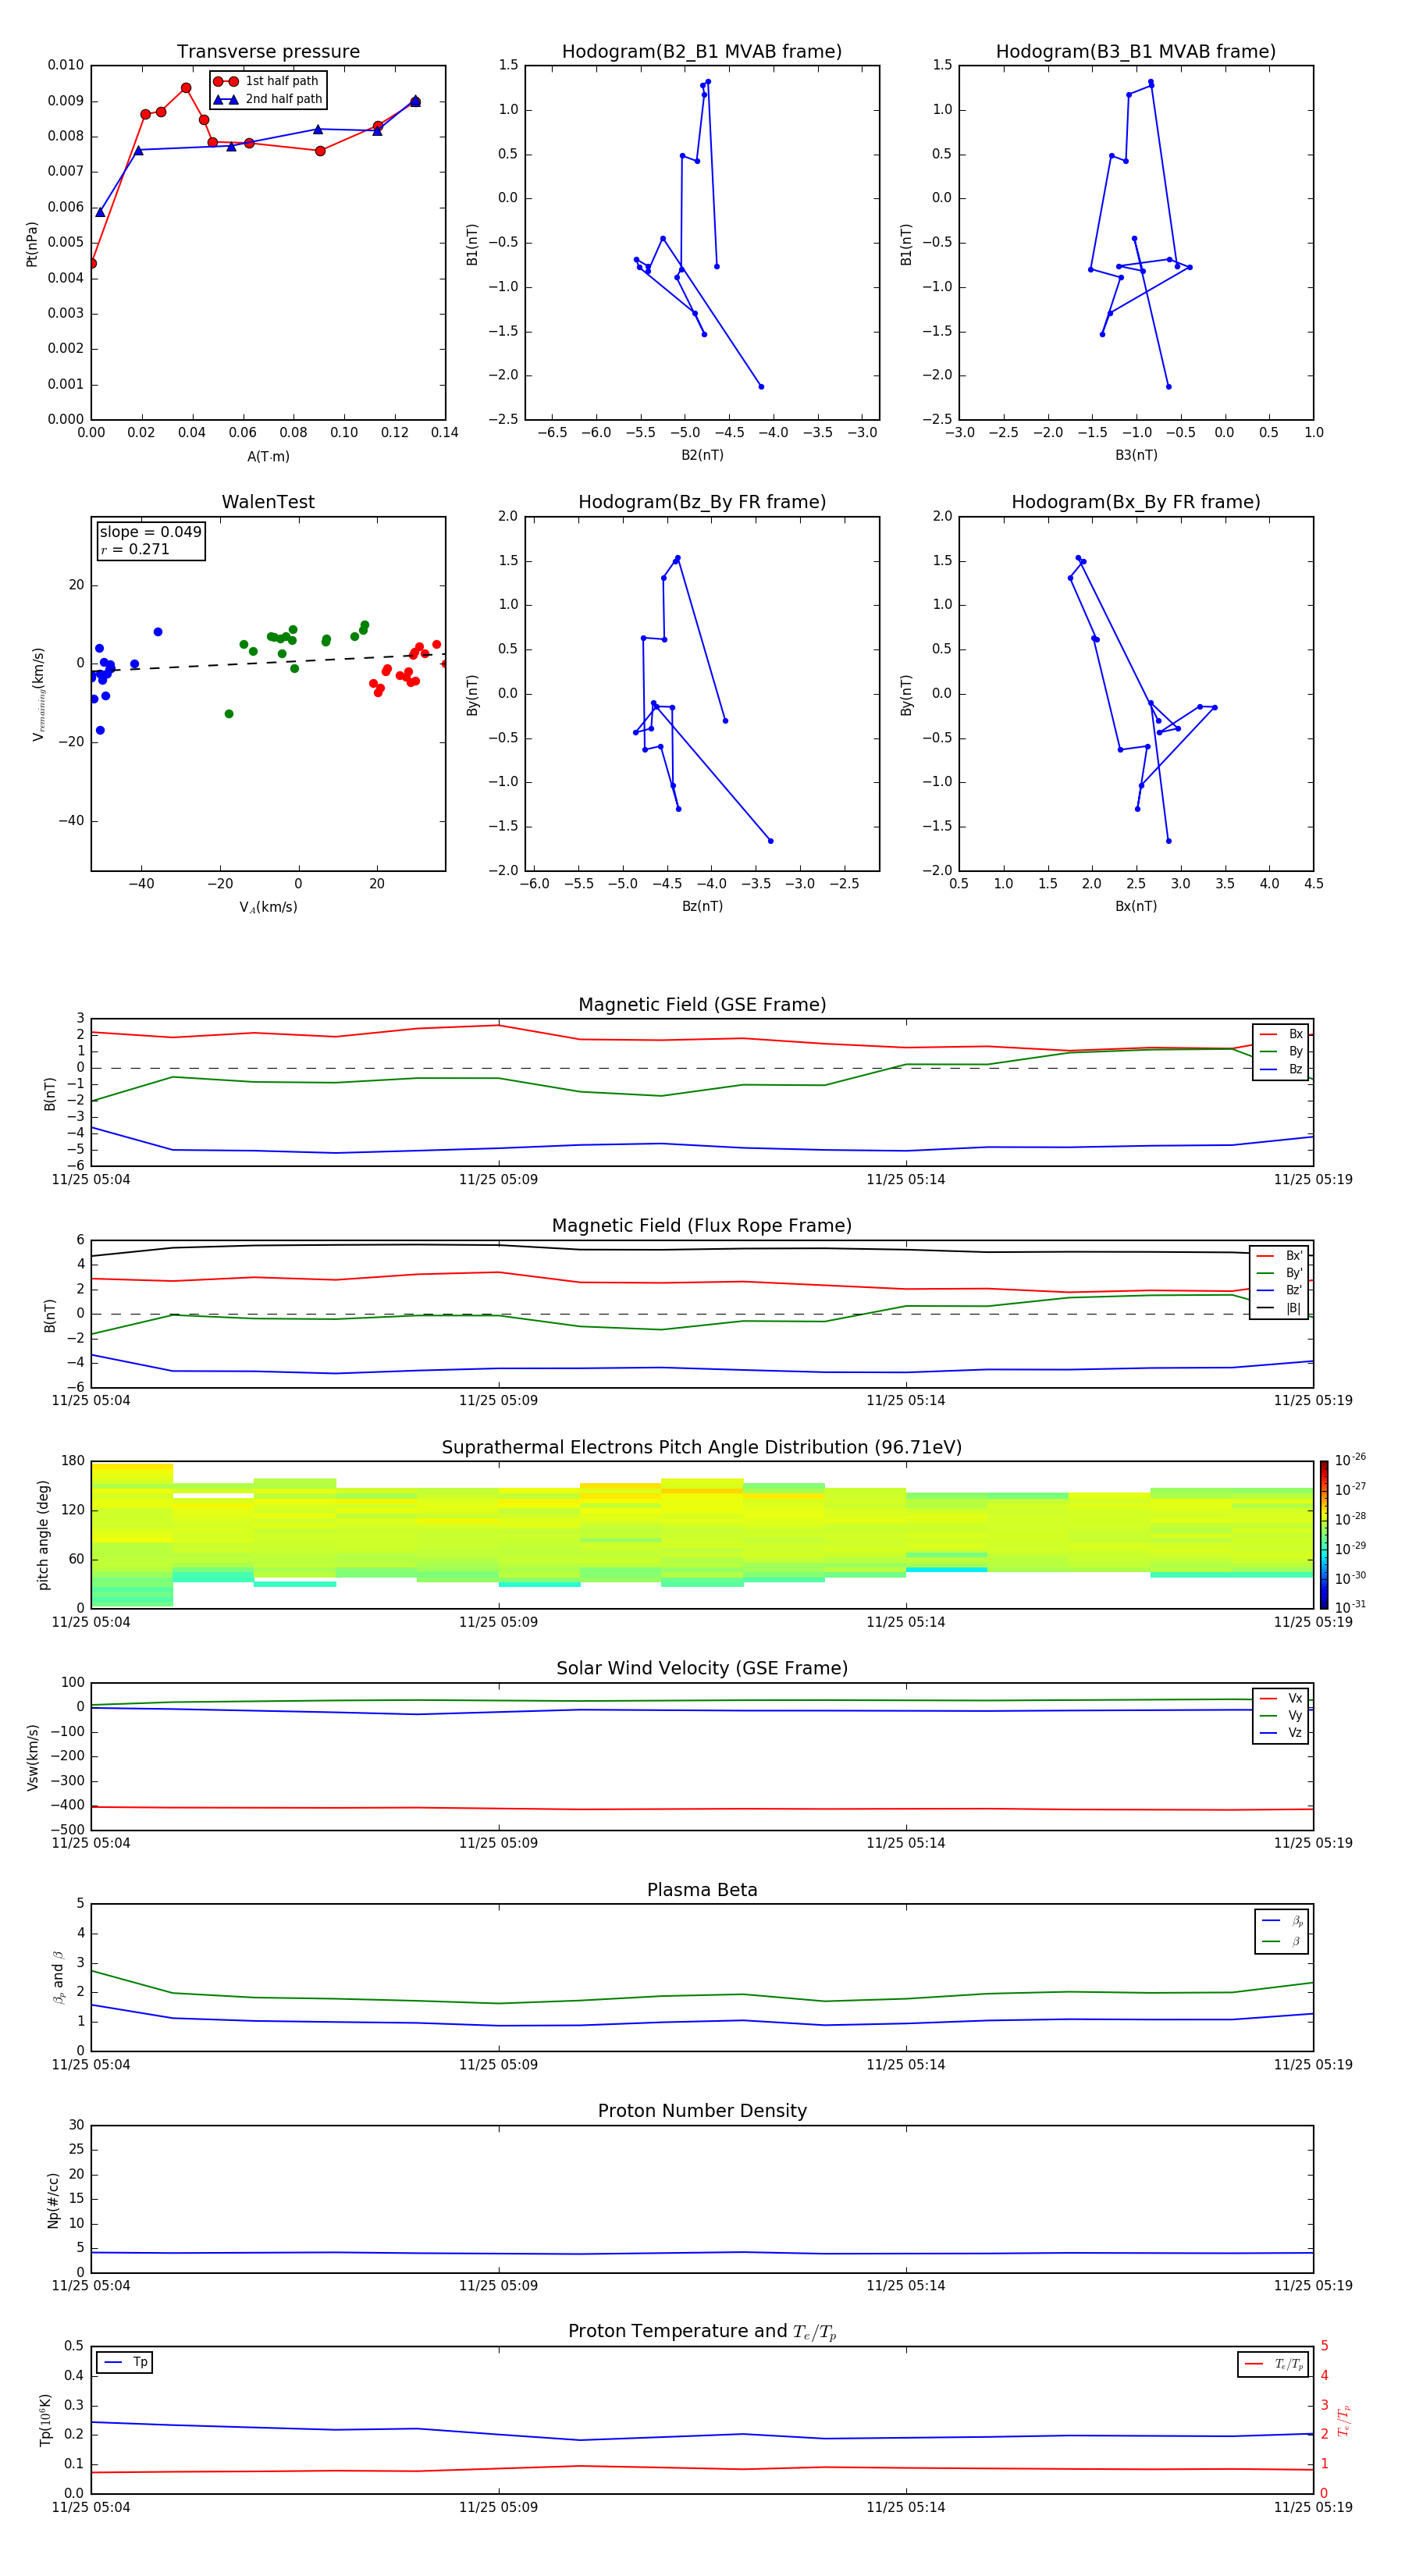The height and width of the screenshot is (2576, 1405).
Task: Click the 'WalenTest' plot title
Action: (268, 502)
